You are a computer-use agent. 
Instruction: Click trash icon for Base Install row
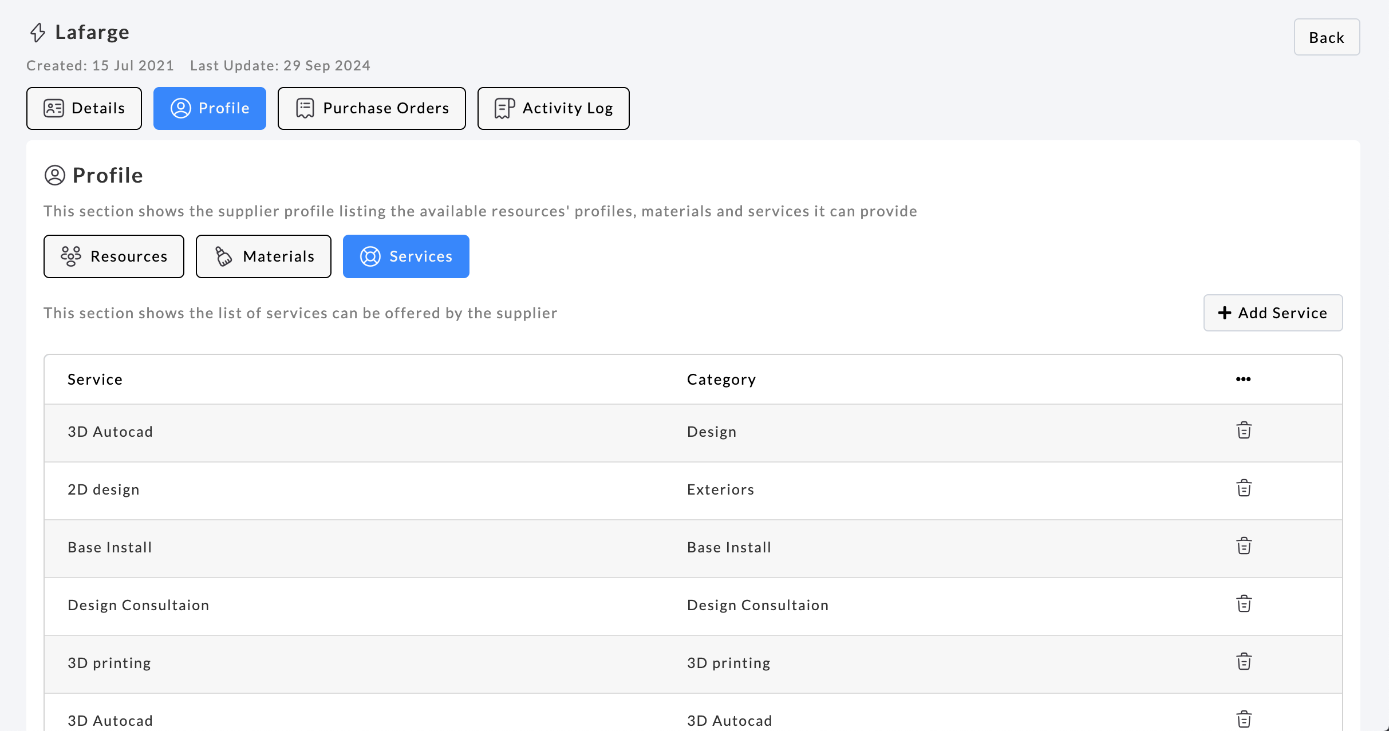1244,546
